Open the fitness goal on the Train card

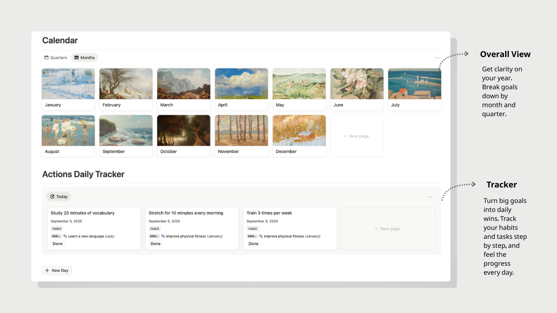click(x=290, y=236)
